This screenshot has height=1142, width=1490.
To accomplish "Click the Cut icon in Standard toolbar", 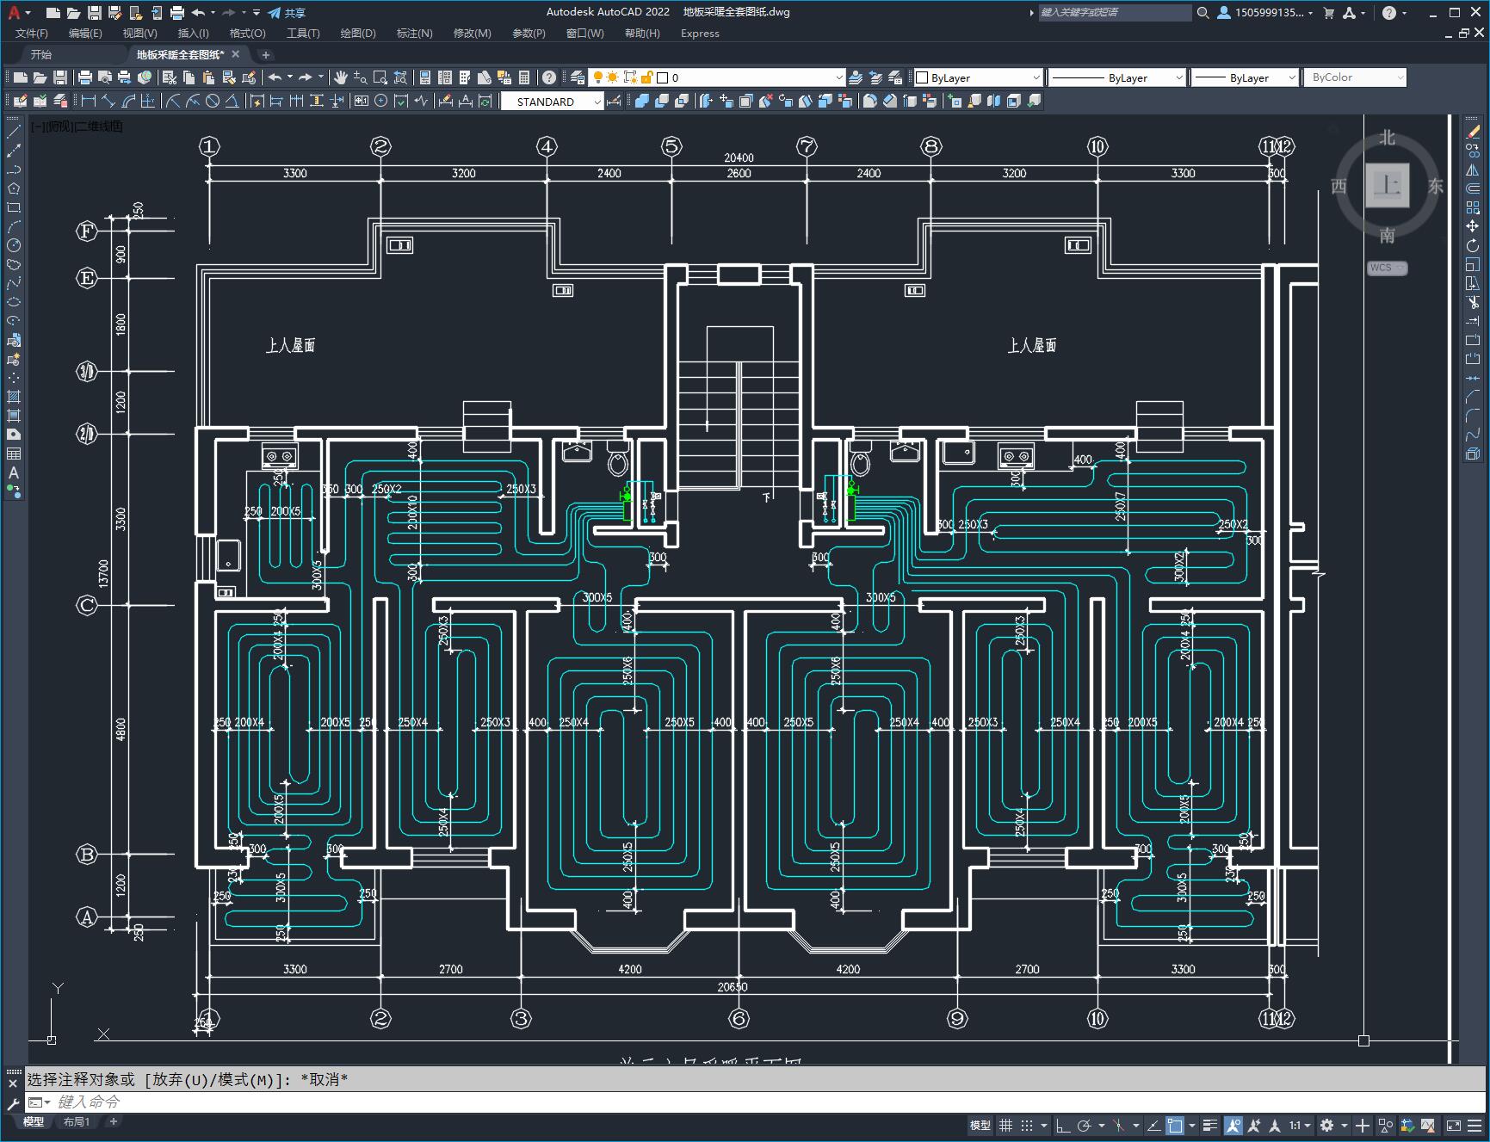I will pos(169,77).
